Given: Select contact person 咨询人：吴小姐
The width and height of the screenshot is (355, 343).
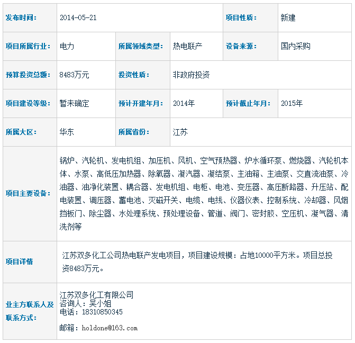Looking at the screenshot, I should click(x=85, y=303).
